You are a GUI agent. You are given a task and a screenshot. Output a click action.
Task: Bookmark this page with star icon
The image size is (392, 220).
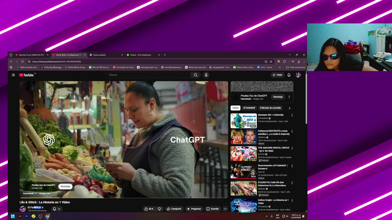coord(271,61)
